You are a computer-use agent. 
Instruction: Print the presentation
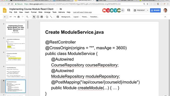(x=19, y=17)
